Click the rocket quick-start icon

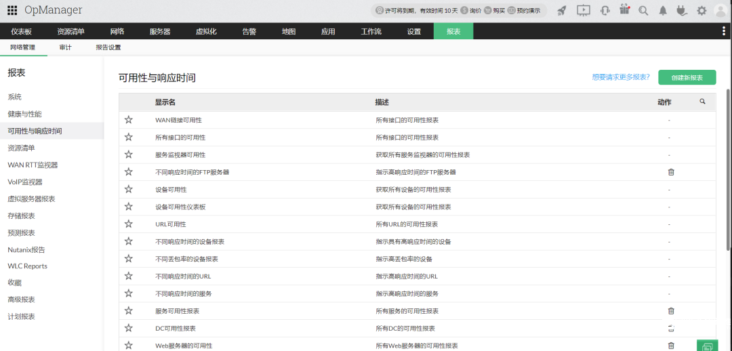point(562,11)
